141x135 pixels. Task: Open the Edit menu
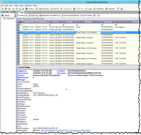coord(6,6)
